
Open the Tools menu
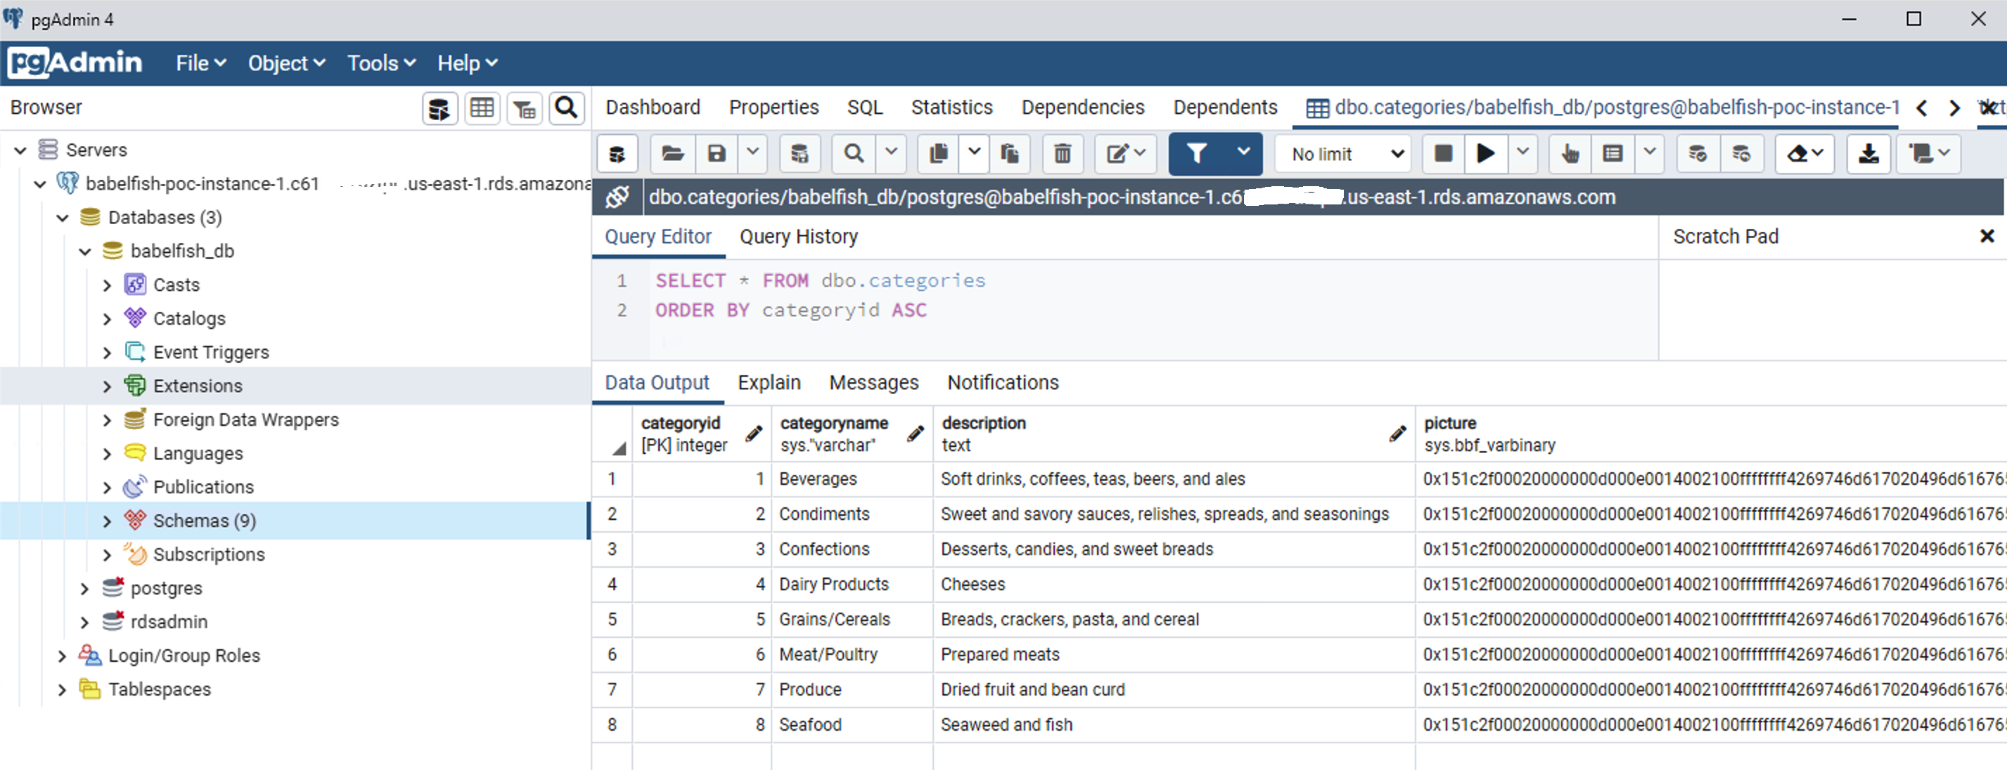(x=380, y=63)
